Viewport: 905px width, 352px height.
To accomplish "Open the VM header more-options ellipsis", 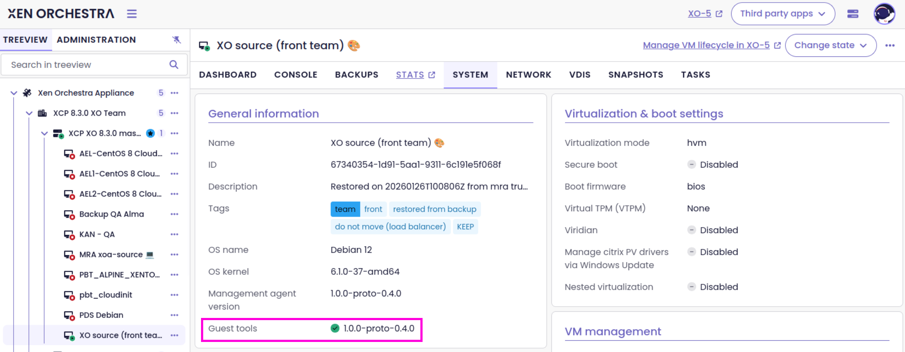I will coord(890,45).
